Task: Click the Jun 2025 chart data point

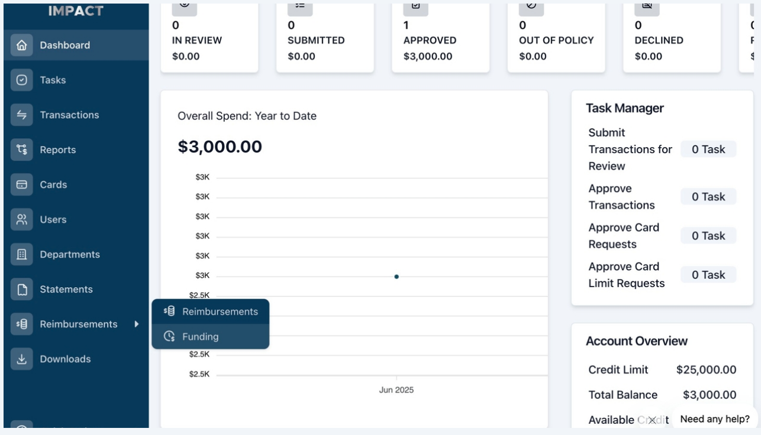Action: 396,277
